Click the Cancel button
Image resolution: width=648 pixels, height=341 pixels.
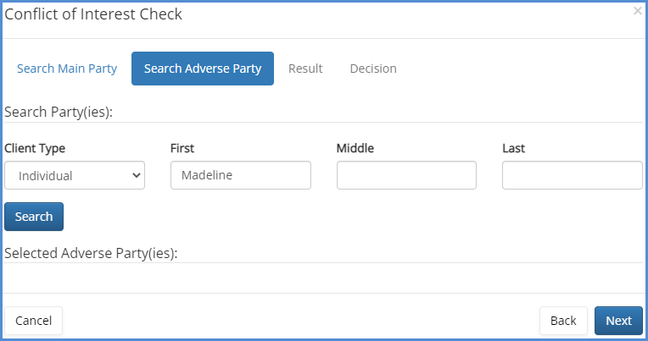coord(34,321)
